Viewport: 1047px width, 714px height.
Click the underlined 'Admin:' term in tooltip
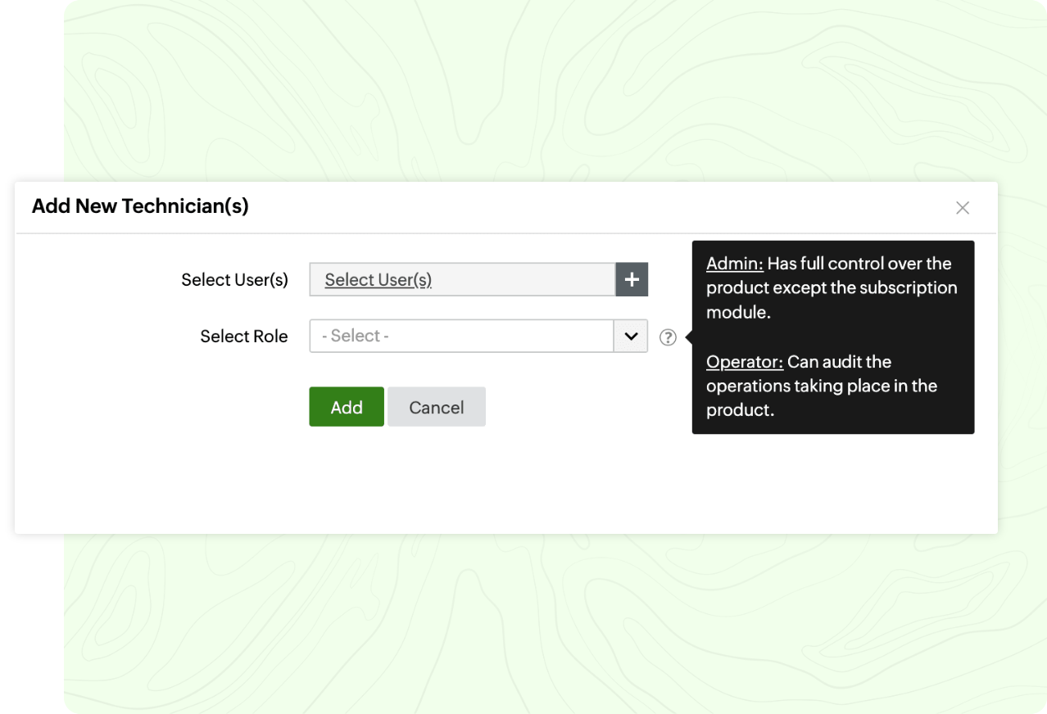click(734, 264)
